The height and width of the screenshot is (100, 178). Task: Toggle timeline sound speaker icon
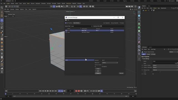(65, 91)
